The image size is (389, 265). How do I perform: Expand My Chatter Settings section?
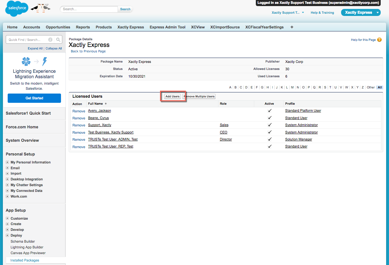coord(7,185)
